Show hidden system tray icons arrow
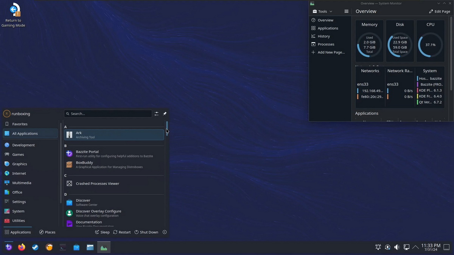Viewport: 454px width, 255px height. coord(415,247)
